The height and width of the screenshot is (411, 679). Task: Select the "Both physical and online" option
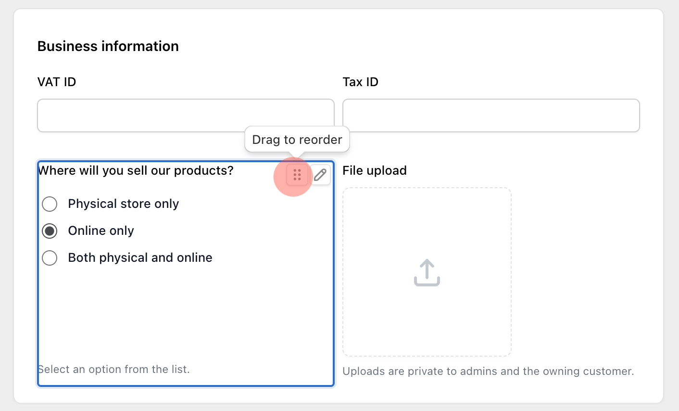(x=50, y=257)
